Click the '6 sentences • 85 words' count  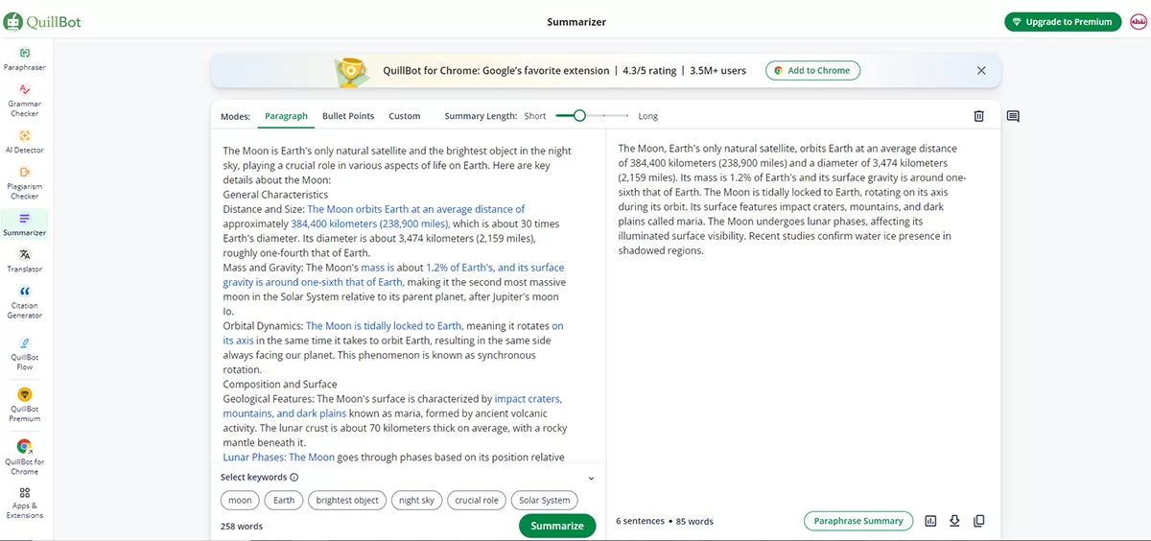tap(665, 521)
